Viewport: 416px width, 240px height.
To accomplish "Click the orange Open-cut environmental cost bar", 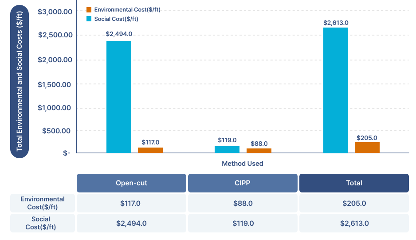I will (x=150, y=150).
